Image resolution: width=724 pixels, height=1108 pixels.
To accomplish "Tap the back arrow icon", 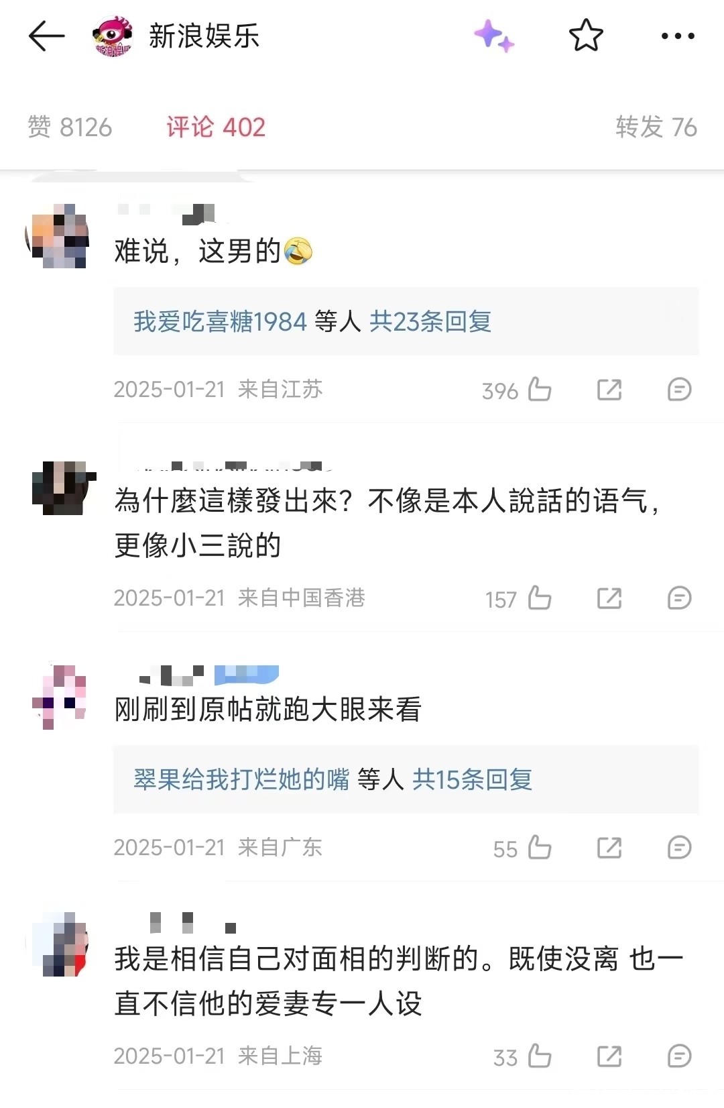I will [x=46, y=36].
